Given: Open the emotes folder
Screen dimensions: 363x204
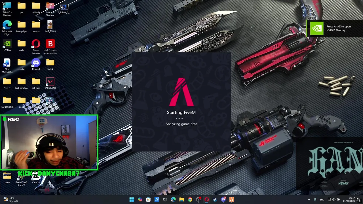Looking at the screenshot, I should point(22,65).
